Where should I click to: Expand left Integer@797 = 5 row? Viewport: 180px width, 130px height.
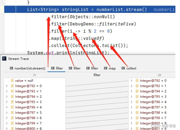(x=7, y=112)
